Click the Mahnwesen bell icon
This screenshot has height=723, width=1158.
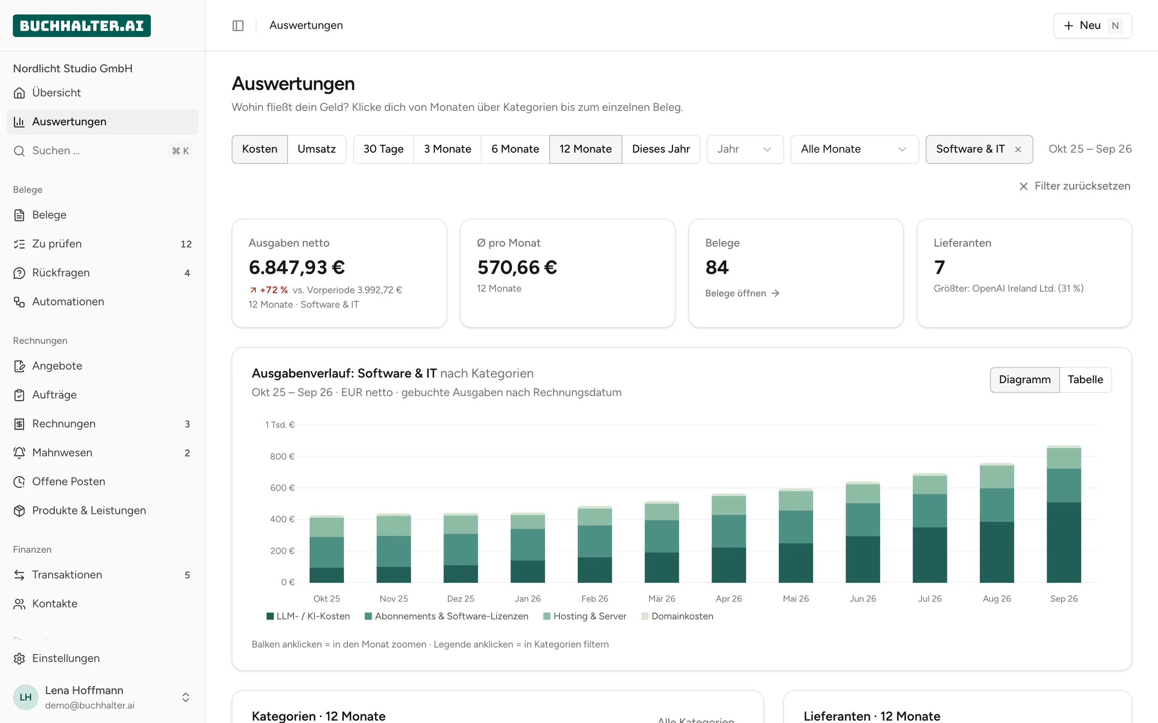[x=19, y=453]
